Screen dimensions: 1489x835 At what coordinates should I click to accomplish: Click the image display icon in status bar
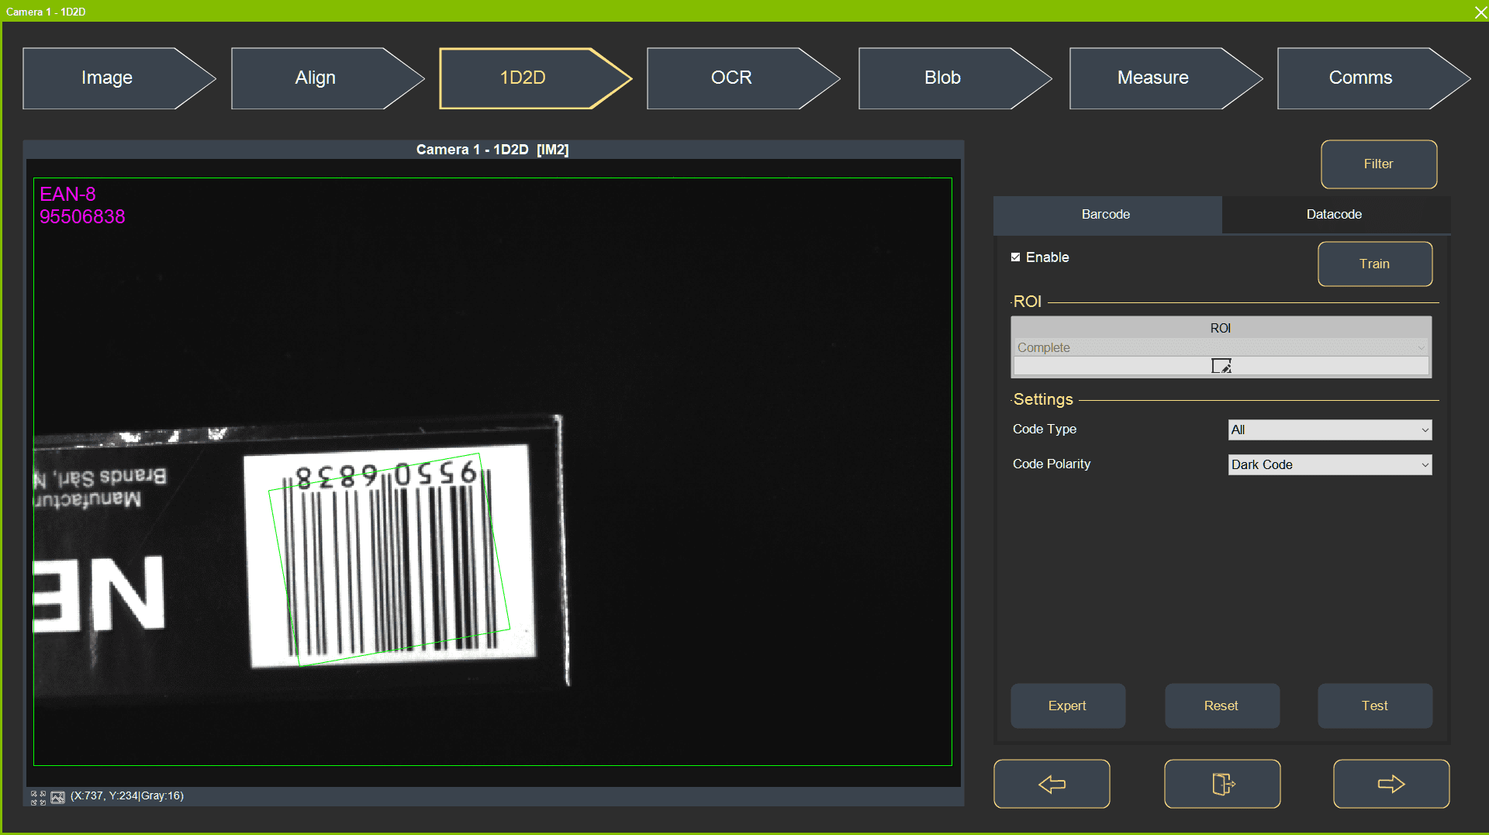pyautogui.click(x=58, y=797)
